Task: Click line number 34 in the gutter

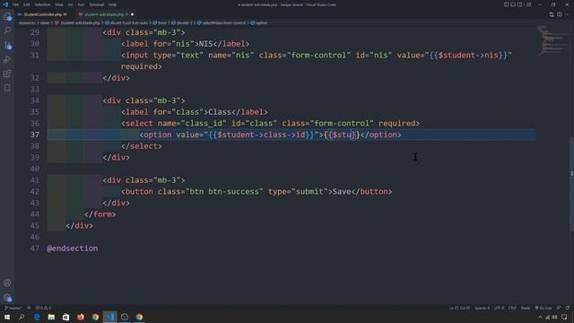Action: 35,100
